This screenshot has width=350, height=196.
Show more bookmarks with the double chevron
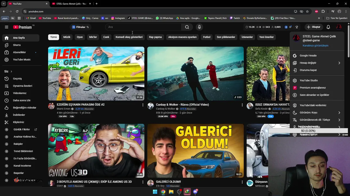(x=319, y=18)
